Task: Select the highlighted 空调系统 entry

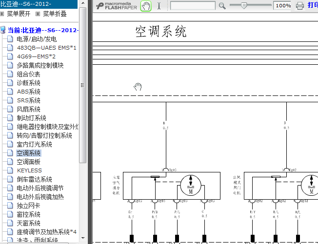Action: click(29, 153)
